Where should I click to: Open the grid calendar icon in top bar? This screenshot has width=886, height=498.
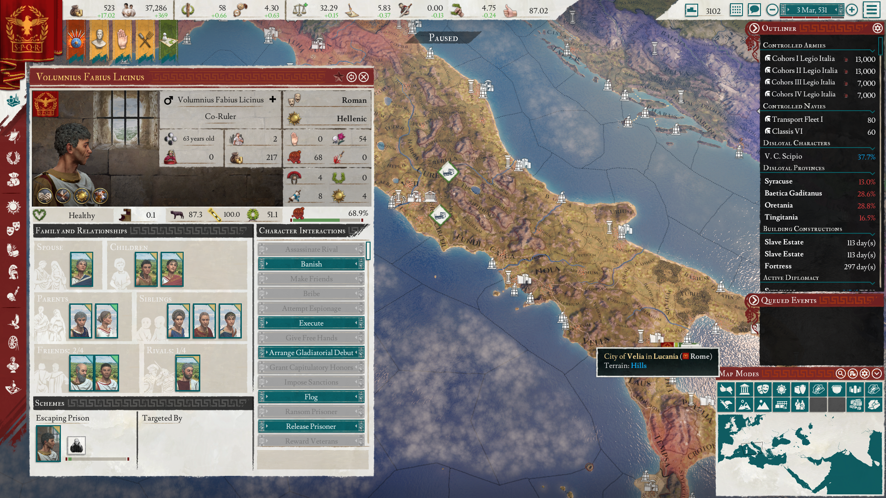[736, 10]
